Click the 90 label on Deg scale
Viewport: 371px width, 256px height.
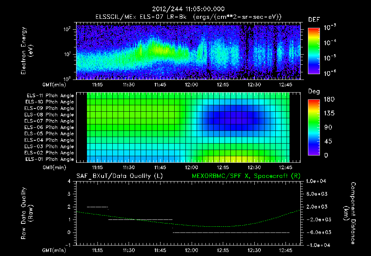pyautogui.click(x=328, y=127)
